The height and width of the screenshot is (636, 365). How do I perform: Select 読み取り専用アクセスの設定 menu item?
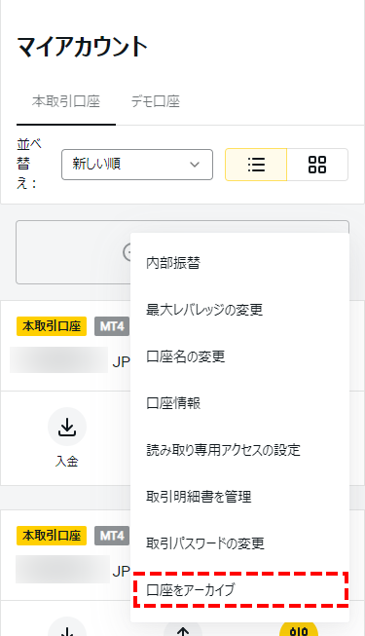click(239, 449)
